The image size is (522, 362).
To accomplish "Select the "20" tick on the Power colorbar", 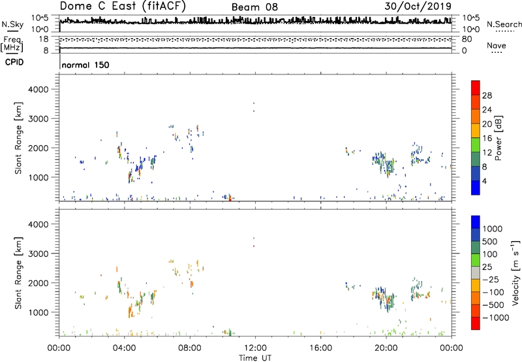I will 487,124.
